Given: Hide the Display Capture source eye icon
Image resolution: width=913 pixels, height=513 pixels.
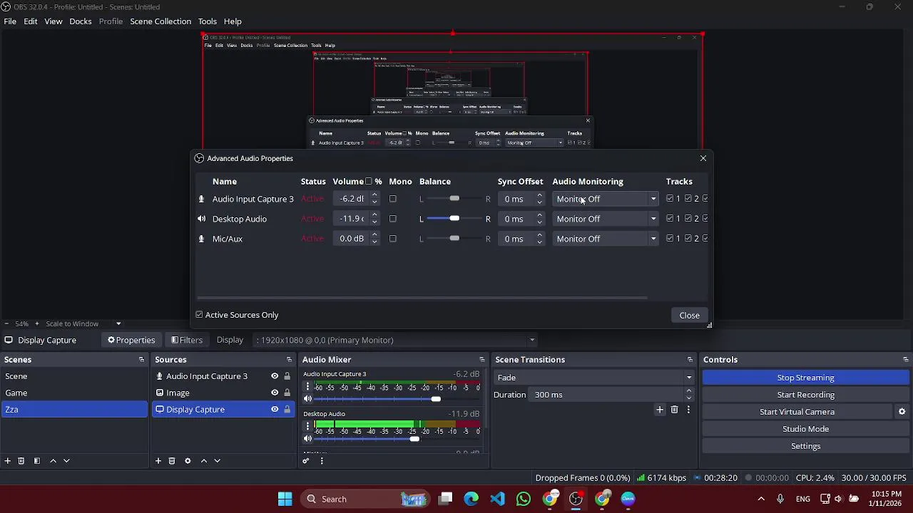Looking at the screenshot, I should click(x=275, y=410).
